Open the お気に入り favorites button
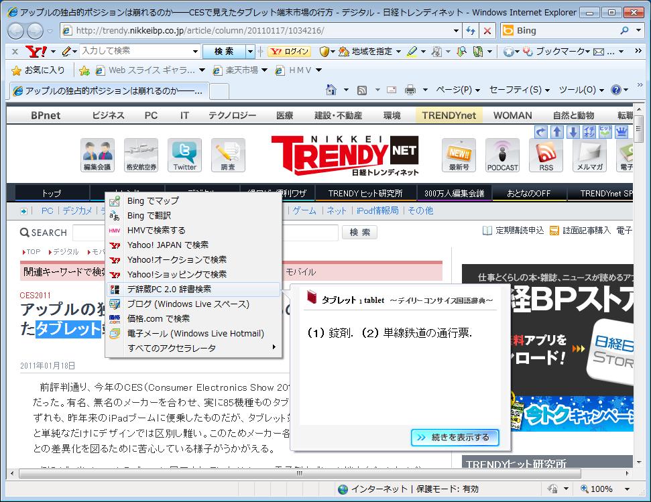This screenshot has width=651, height=502. (x=39, y=70)
